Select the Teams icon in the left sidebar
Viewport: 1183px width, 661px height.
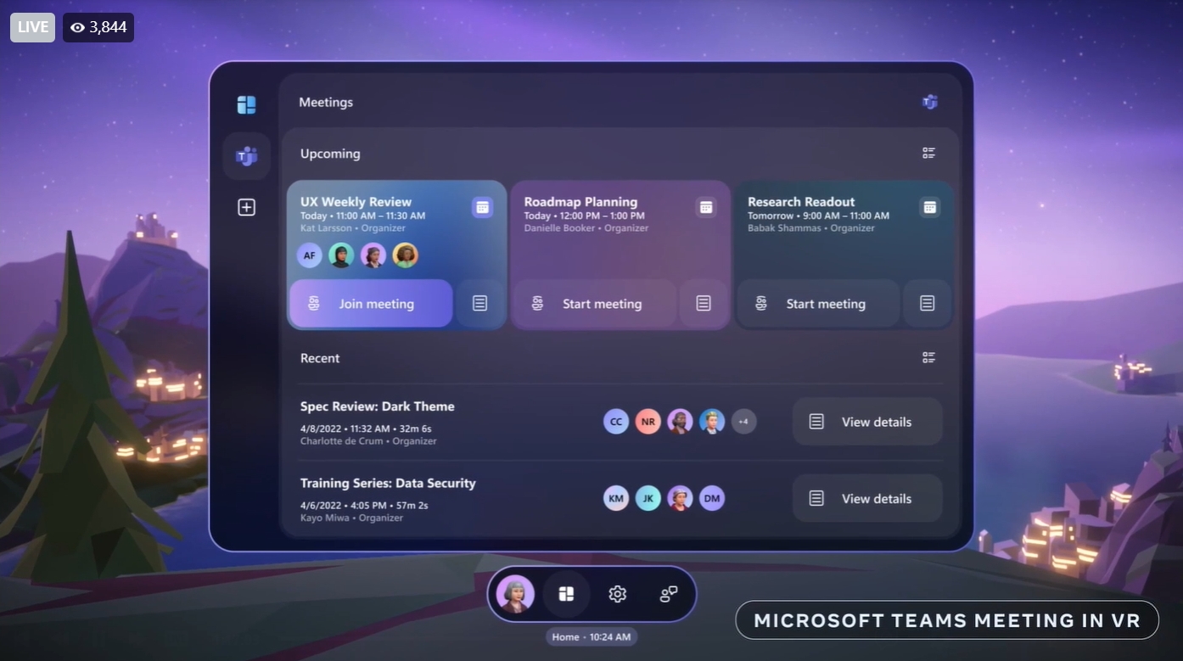click(x=246, y=155)
